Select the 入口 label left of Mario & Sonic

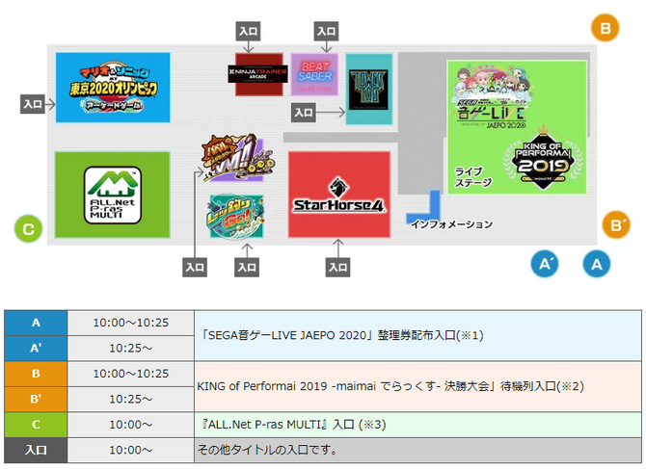pyautogui.click(x=33, y=104)
